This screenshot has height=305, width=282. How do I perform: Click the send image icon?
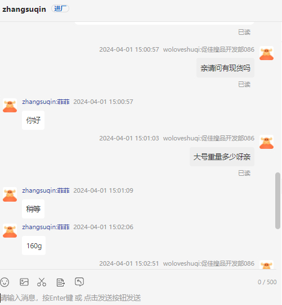[24, 282]
